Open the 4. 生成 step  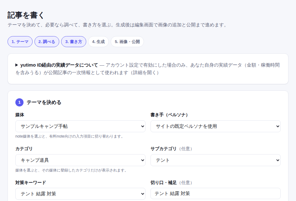(x=98, y=41)
